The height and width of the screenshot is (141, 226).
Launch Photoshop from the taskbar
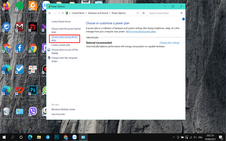[x=57, y=137]
